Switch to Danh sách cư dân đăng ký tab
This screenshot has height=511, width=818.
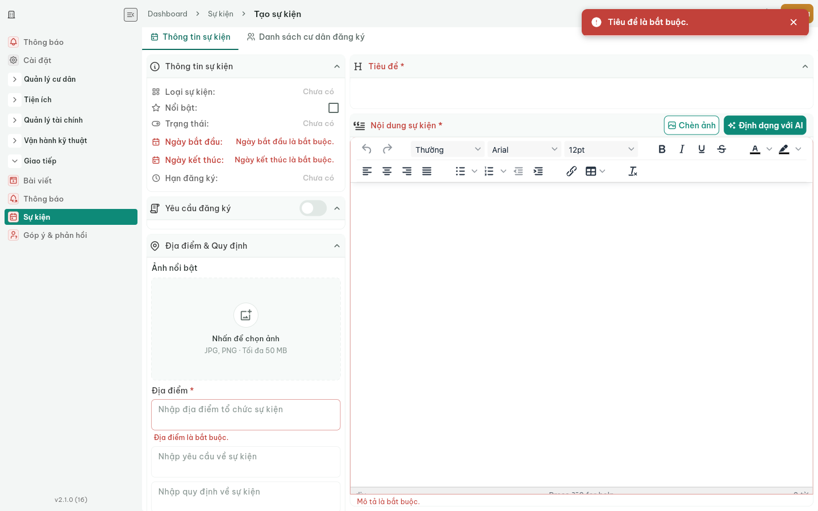click(x=306, y=37)
